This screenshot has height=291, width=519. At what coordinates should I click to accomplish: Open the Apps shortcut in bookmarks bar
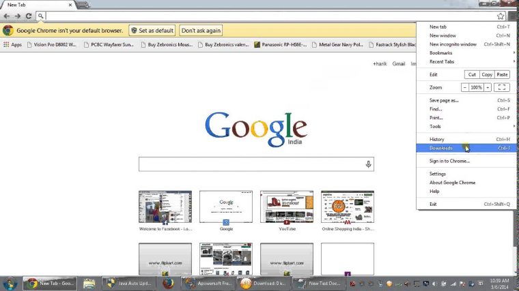[x=12, y=45]
